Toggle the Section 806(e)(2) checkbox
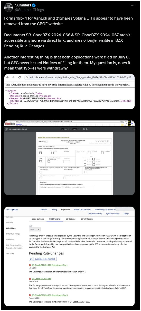The height and width of the screenshot is (311, 141). 65,172
